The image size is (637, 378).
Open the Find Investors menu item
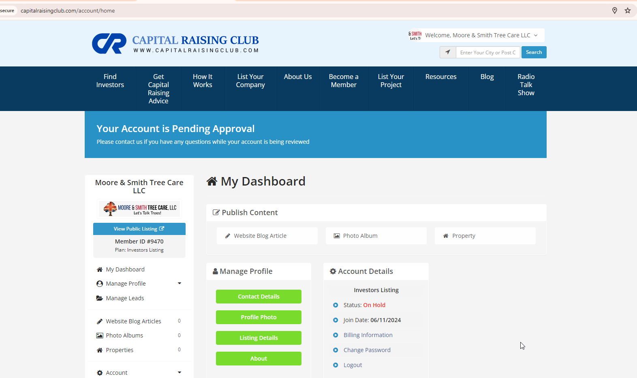[110, 81]
